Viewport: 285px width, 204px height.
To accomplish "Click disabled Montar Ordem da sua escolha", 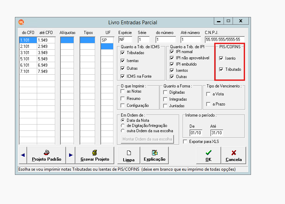I will tap(147, 139).
